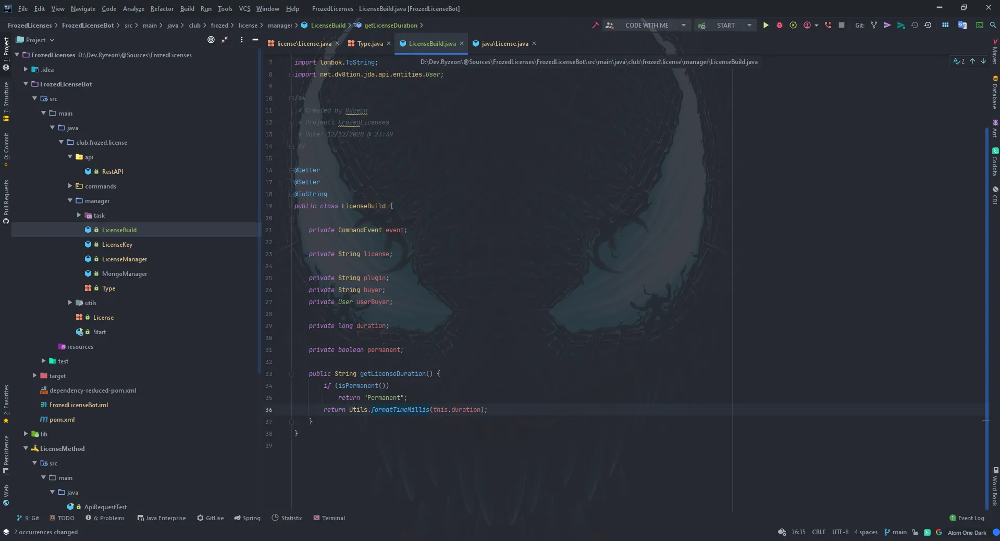Click the Build project hammer icon
Image resolution: width=1000 pixels, height=541 pixels.
(595, 25)
